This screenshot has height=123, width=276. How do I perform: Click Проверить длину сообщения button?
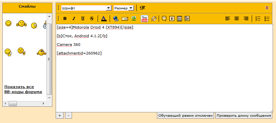(244, 116)
